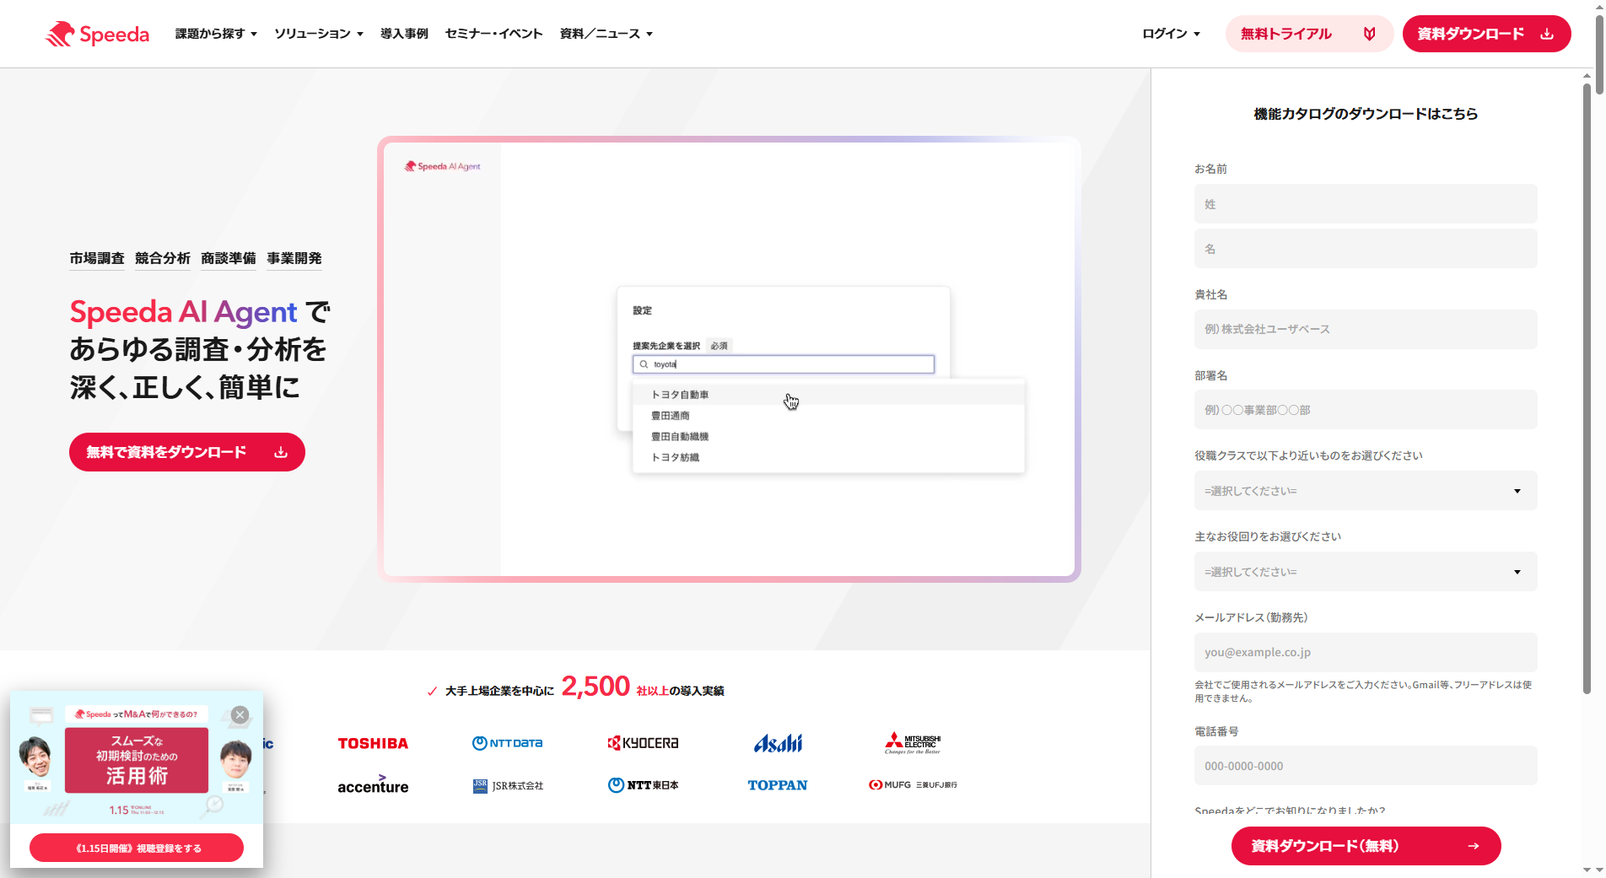This screenshot has height=878, width=1606.
Task: Click the TOPPAN logo
Action: (x=778, y=785)
